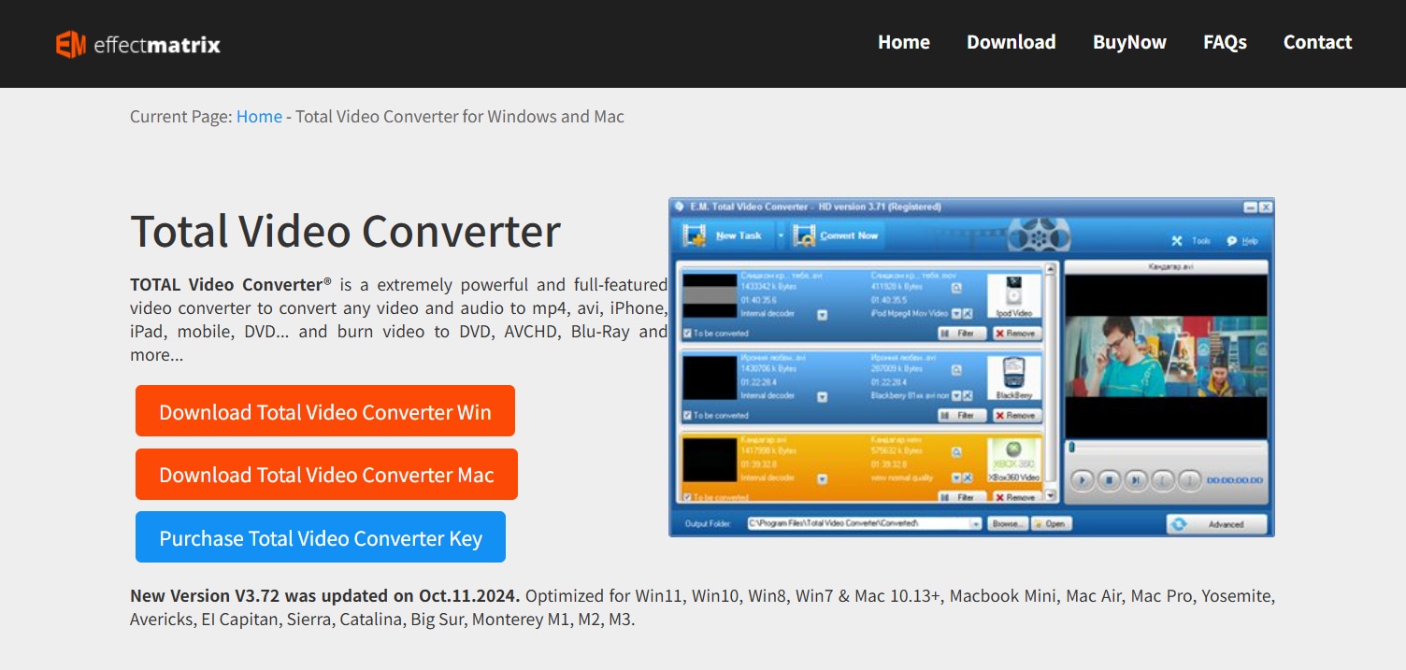Click the Help speech-bubble icon in app screenshot
1406x670 pixels.
[1232, 240]
